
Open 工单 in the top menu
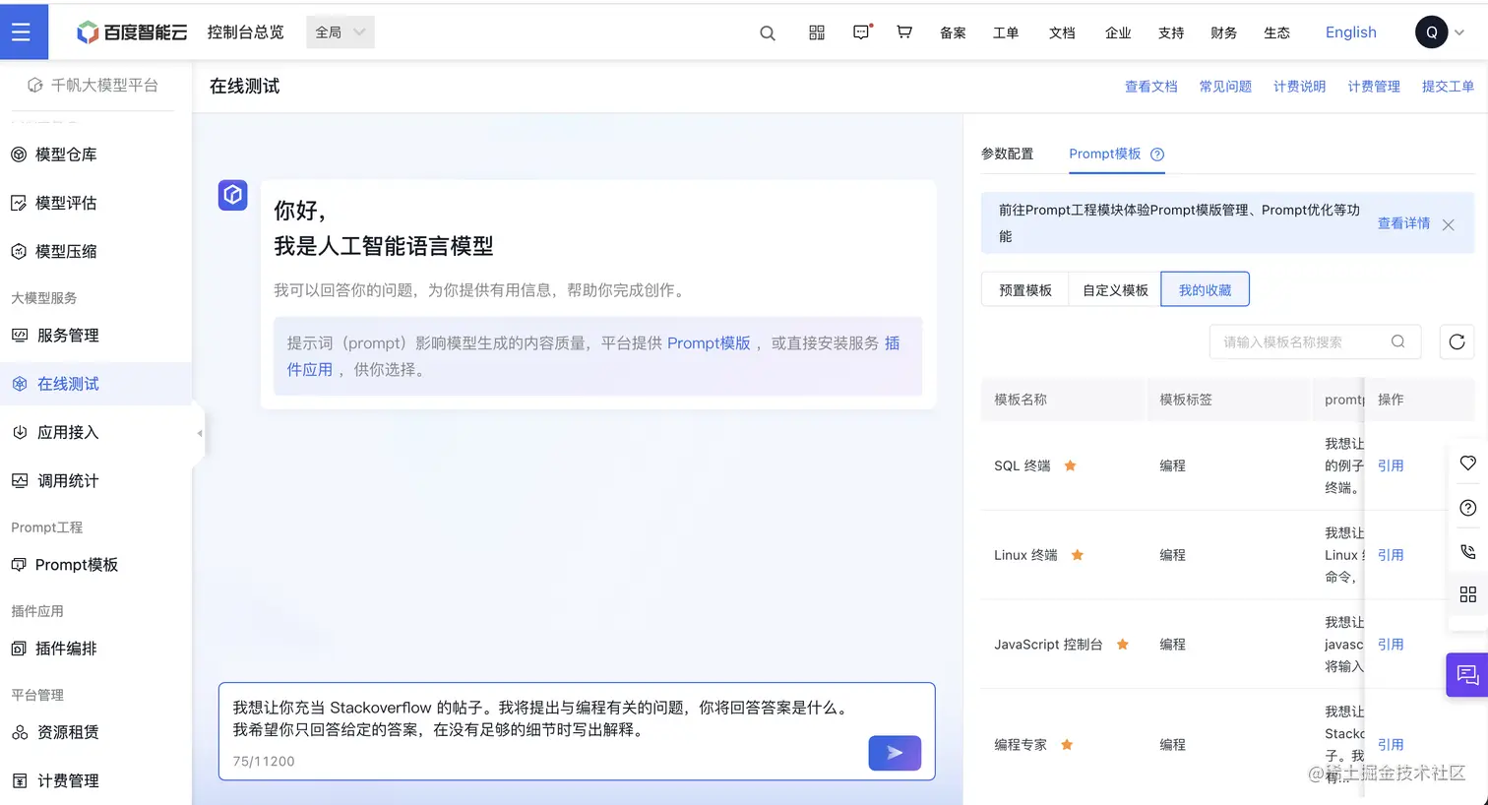point(1006,33)
